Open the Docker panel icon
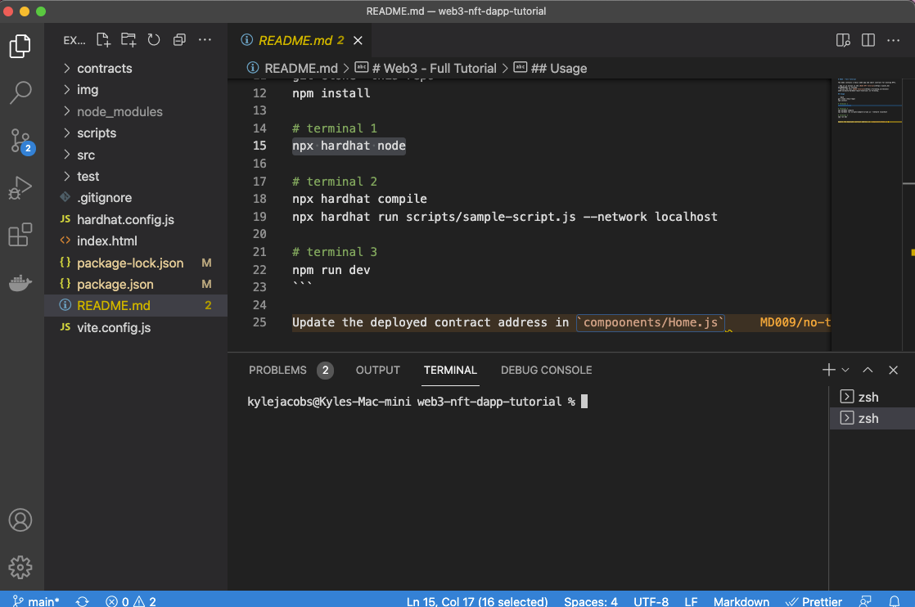 20,283
